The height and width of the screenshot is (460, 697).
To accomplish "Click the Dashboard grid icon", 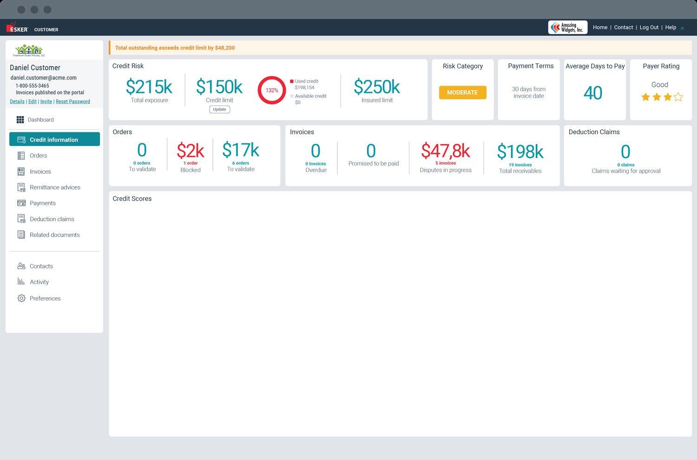I will 20,120.
